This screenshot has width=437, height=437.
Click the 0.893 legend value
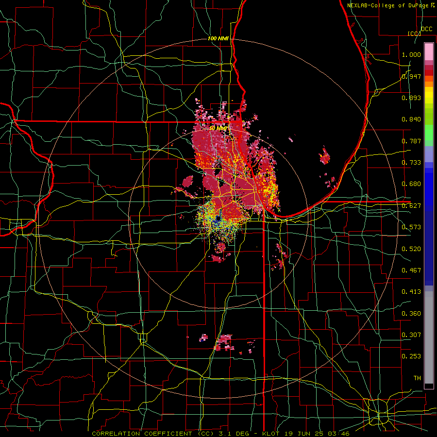(411, 98)
